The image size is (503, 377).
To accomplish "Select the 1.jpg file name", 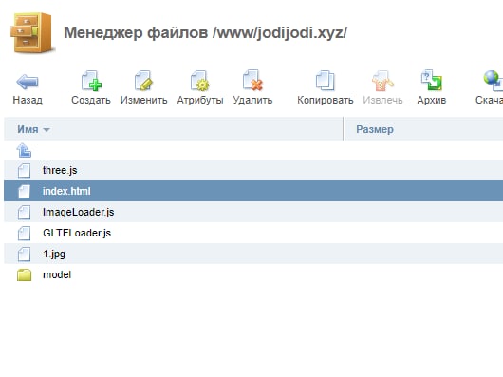I will [54, 254].
